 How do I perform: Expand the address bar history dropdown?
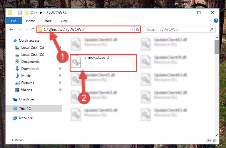tap(131, 30)
